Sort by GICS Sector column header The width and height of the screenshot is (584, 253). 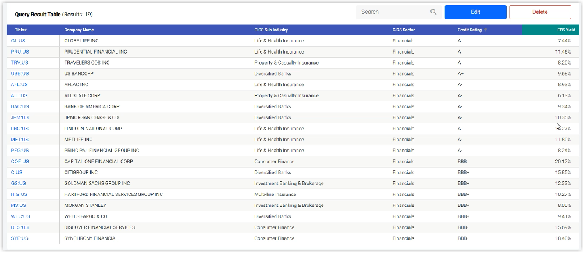(x=403, y=30)
